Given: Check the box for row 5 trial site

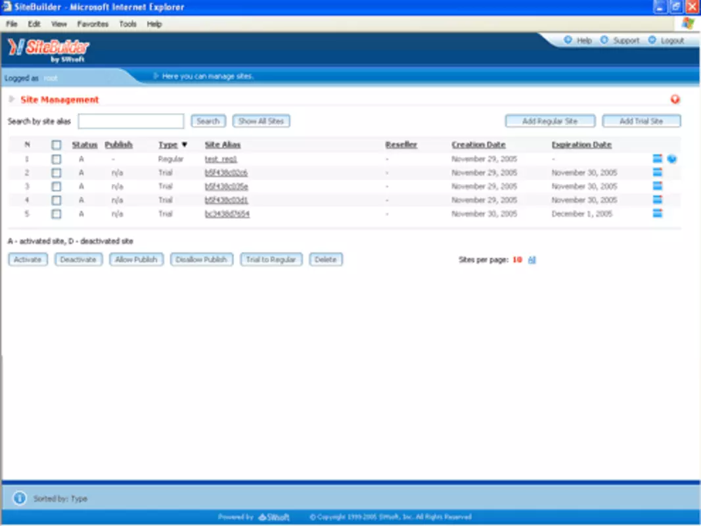Looking at the screenshot, I should [x=57, y=214].
